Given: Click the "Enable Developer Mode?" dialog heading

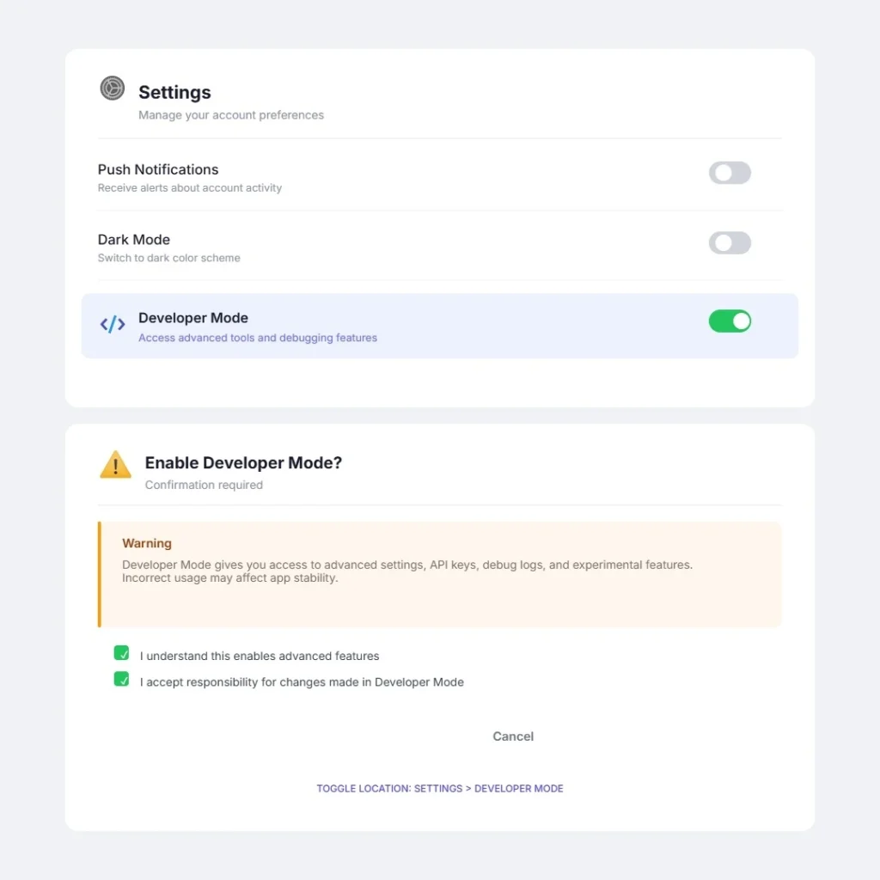Looking at the screenshot, I should coord(243,462).
